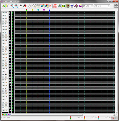Click the red 0101 data view icon
This screenshot has height=121, width=119.
(x=55, y=6)
